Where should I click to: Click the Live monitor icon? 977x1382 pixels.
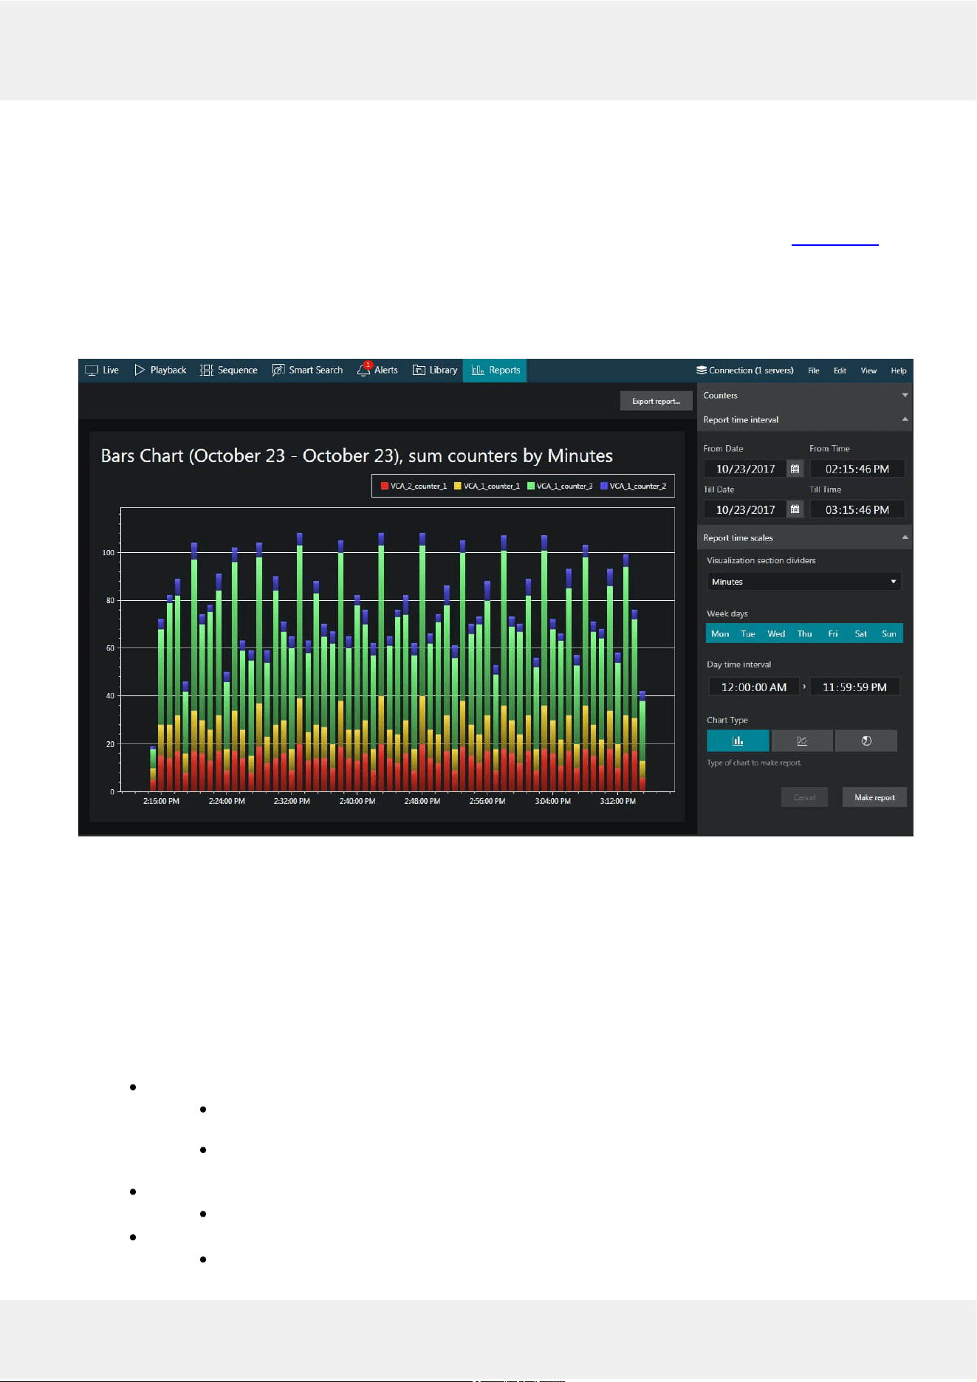click(x=92, y=371)
